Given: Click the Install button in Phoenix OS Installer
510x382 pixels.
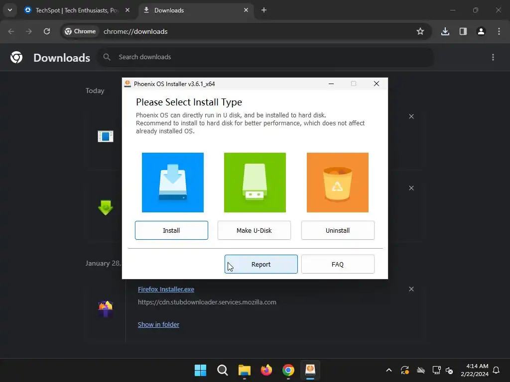Looking at the screenshot, I should click(x=171, y=230).
